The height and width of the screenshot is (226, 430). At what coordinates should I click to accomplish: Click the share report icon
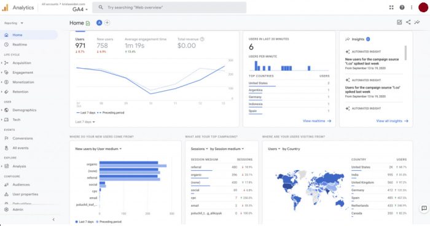pyautogui.click(x=408, y=22)
